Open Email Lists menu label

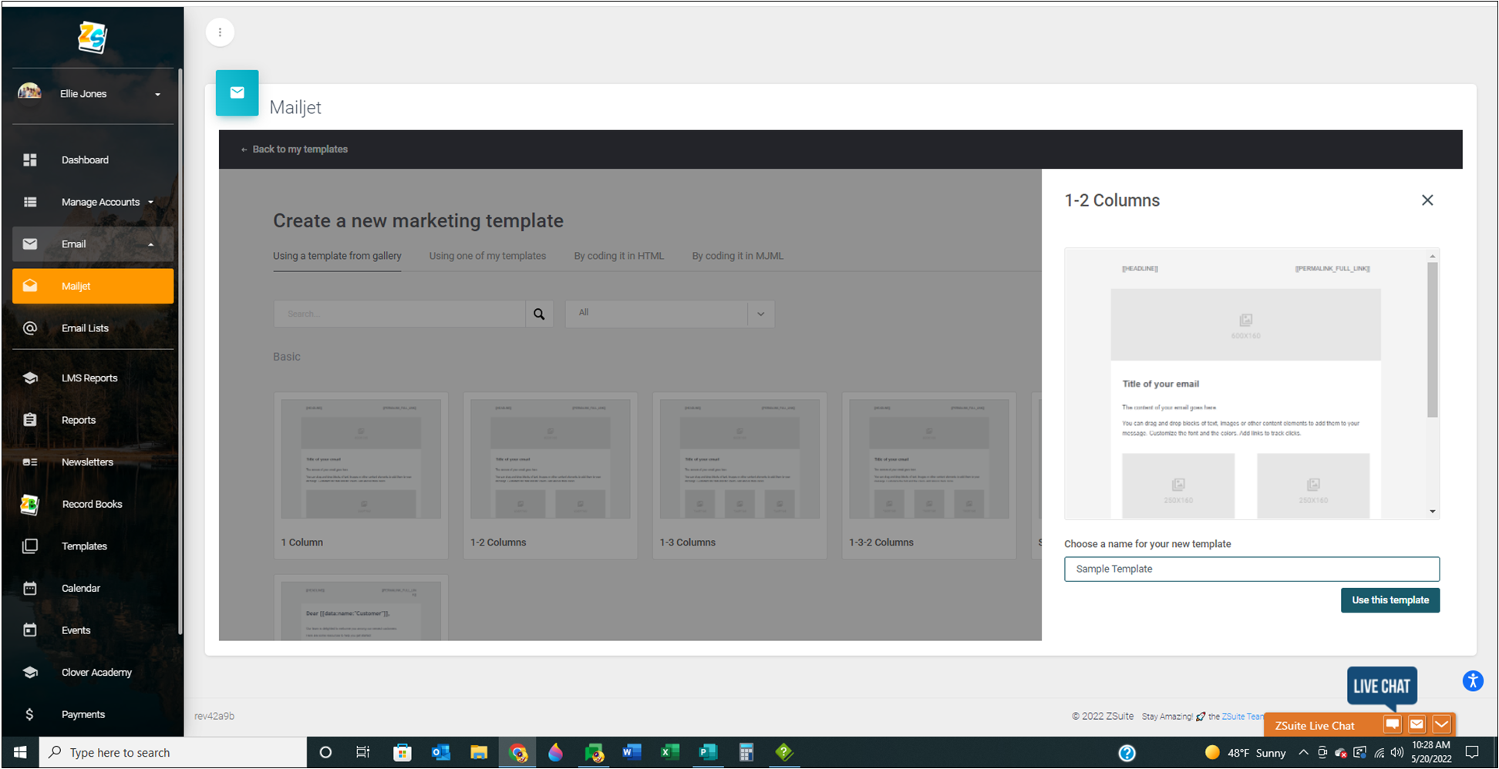(85, 327)
